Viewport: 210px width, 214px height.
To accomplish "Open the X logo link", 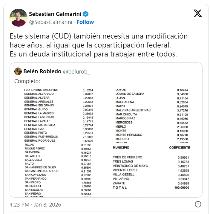I will point(197,14).
